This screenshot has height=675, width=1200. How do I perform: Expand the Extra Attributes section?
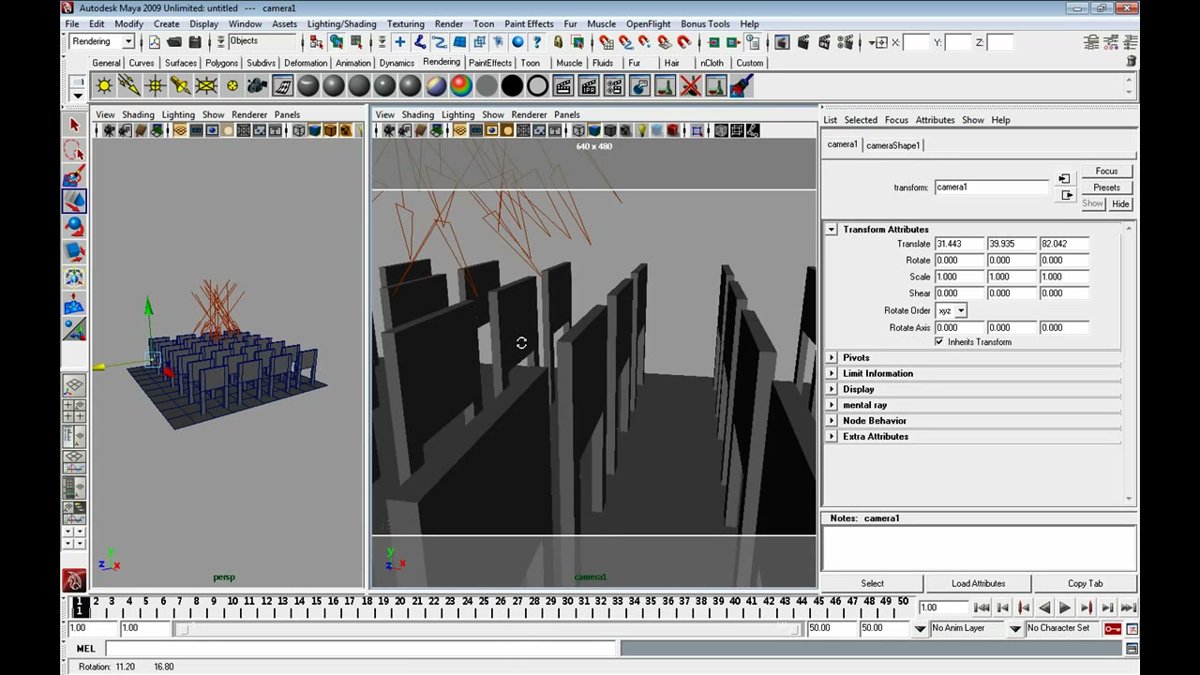point(831,437)
